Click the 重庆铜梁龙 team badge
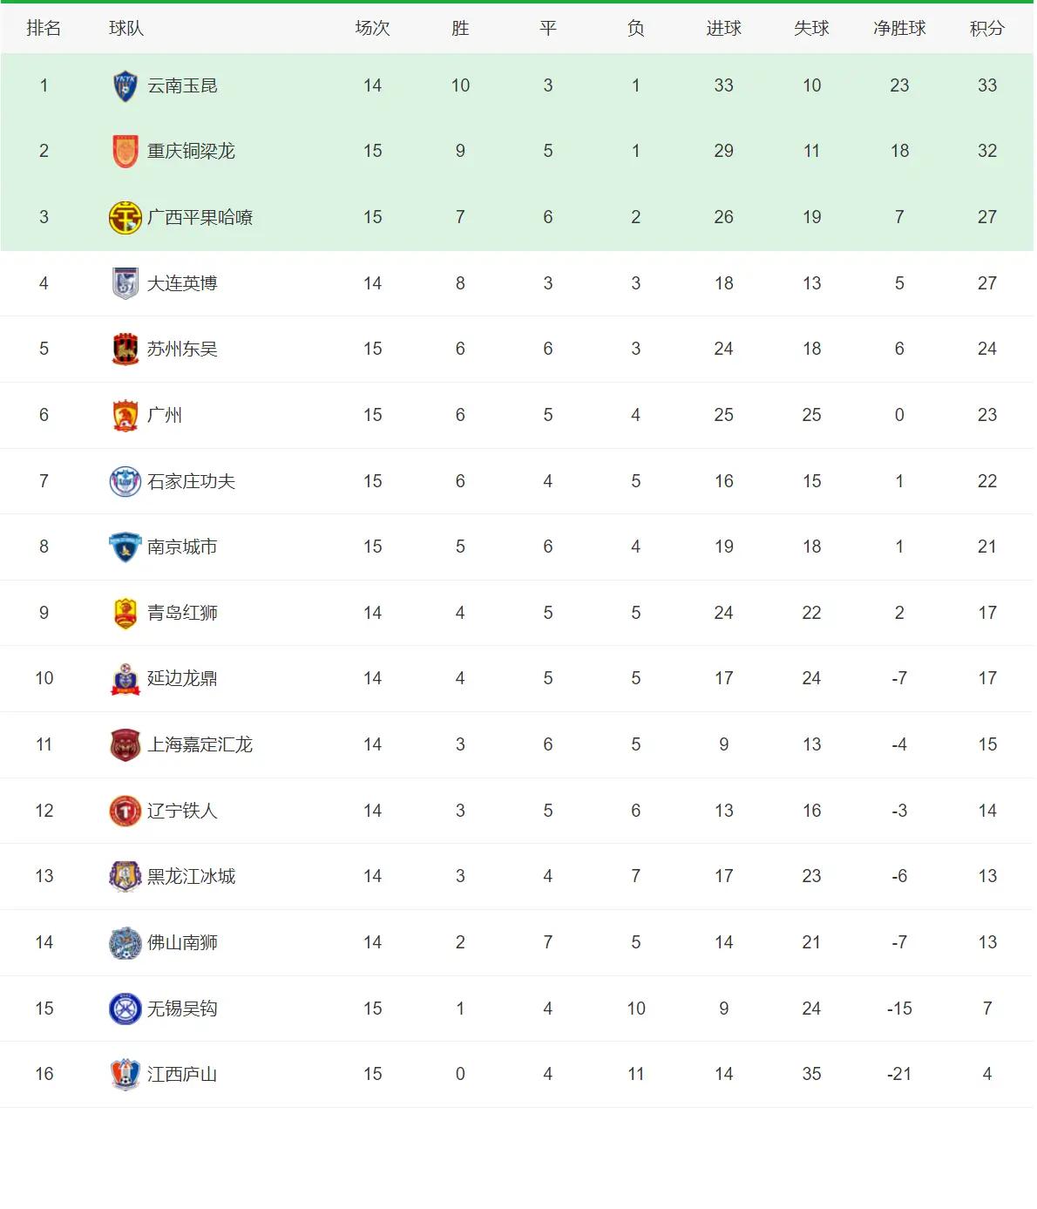The width and height of the screenshot is (1037, 1209). point(125,152)
